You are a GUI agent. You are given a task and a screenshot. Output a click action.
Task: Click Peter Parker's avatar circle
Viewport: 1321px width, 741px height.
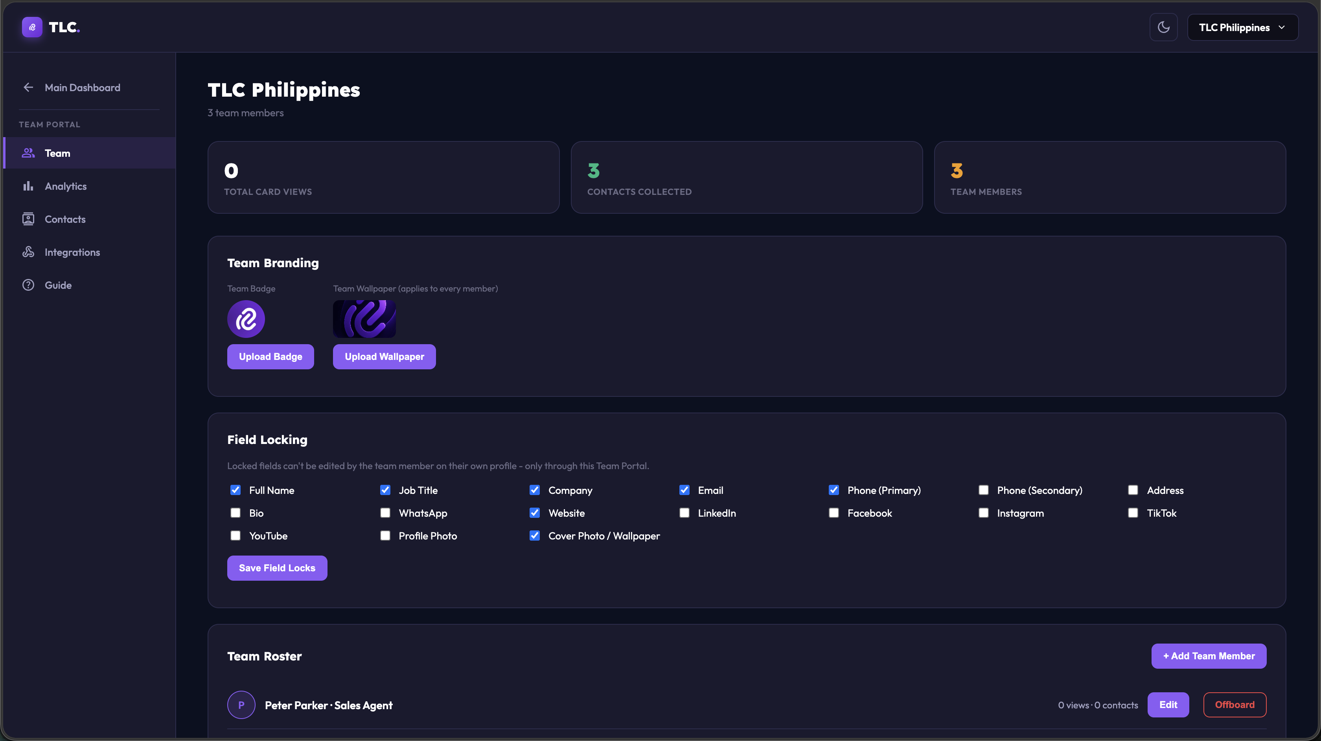tap(241, 704)
